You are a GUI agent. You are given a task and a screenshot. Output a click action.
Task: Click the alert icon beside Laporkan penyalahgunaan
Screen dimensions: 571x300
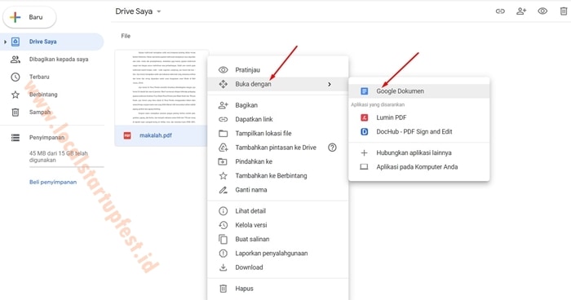pyautogui.click(x=224, y=254)
